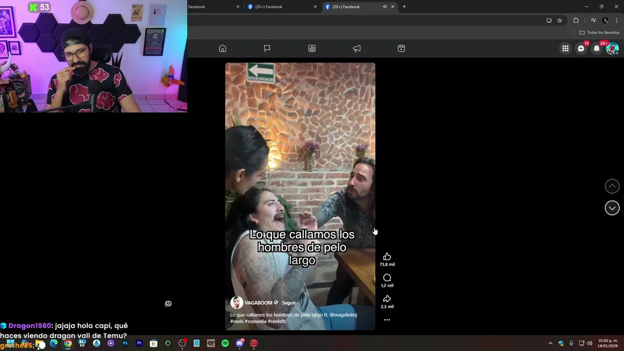Open the Chrome extensions puzzle icon
Viewport: 624px width, 351px height.
pyautogui.click(x=576, y=20)
